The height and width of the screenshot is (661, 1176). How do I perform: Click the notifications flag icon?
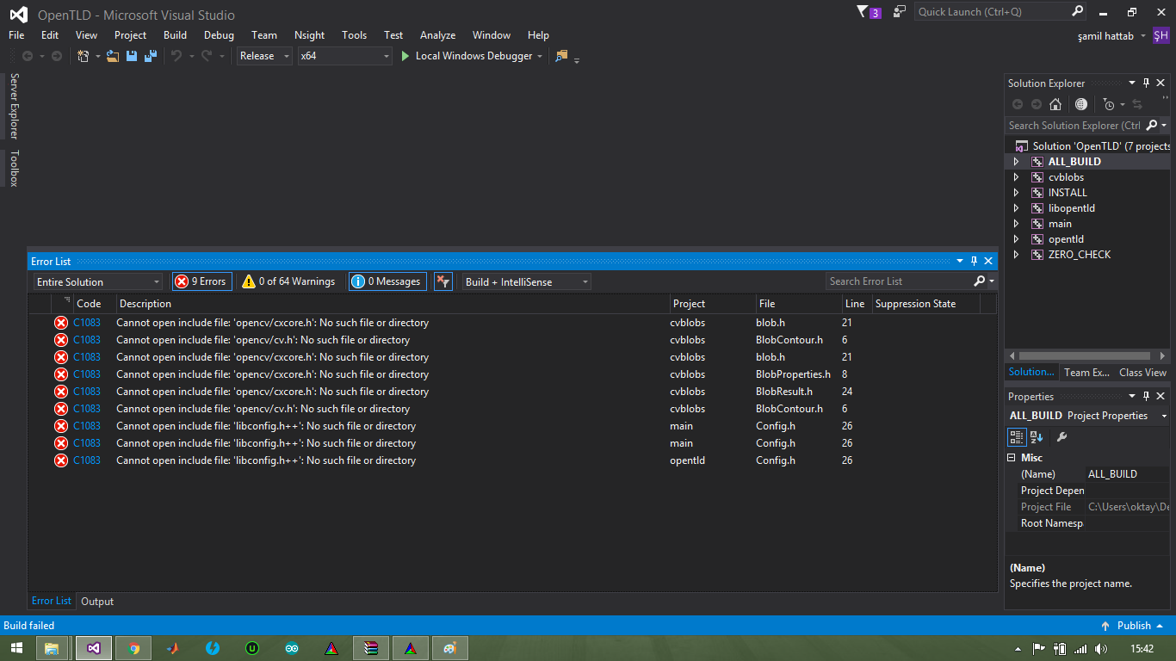(x=863, y=12)
